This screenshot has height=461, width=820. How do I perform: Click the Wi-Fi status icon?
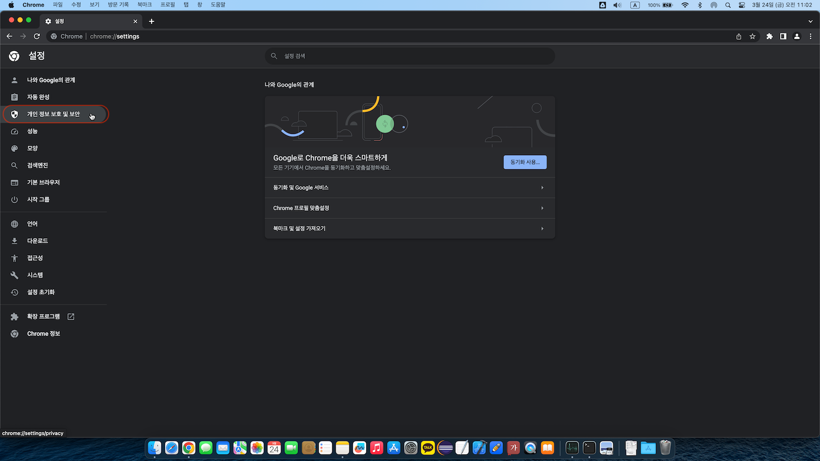[x=685, y=5]
